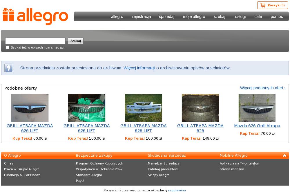The image size is (290, 196).
Task: Open 'Sklepy Allegro' footer link
Action: coord(159,175)
